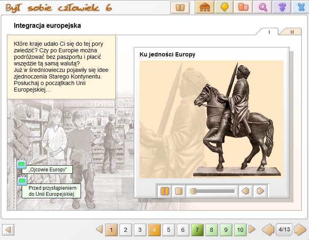Stop the slideshow playback
Image resolution: width=309 pixels, height=240 pixels.
point(178,191)
